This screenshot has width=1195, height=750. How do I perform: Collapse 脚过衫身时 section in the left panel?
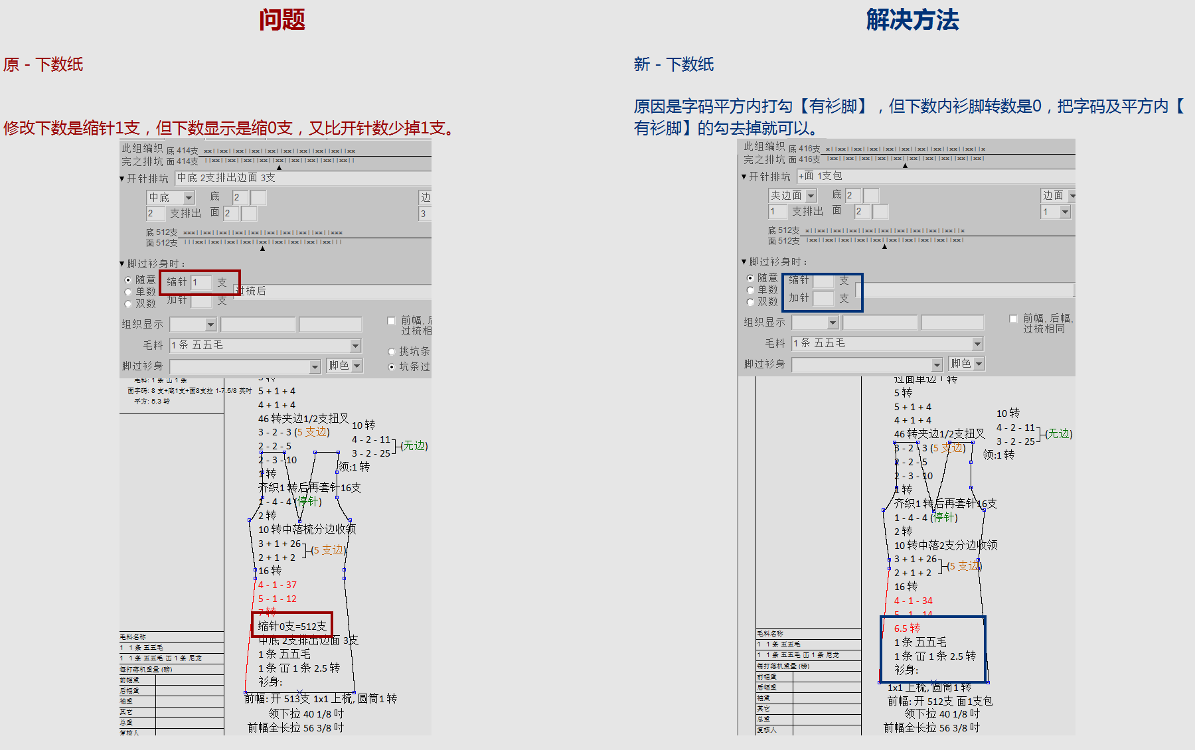(x=122, y=264)
